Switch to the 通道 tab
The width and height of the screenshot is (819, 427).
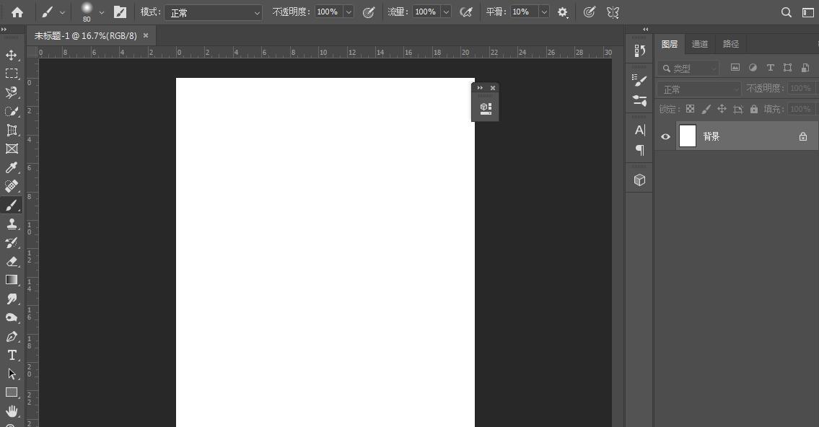coord(699,44)
